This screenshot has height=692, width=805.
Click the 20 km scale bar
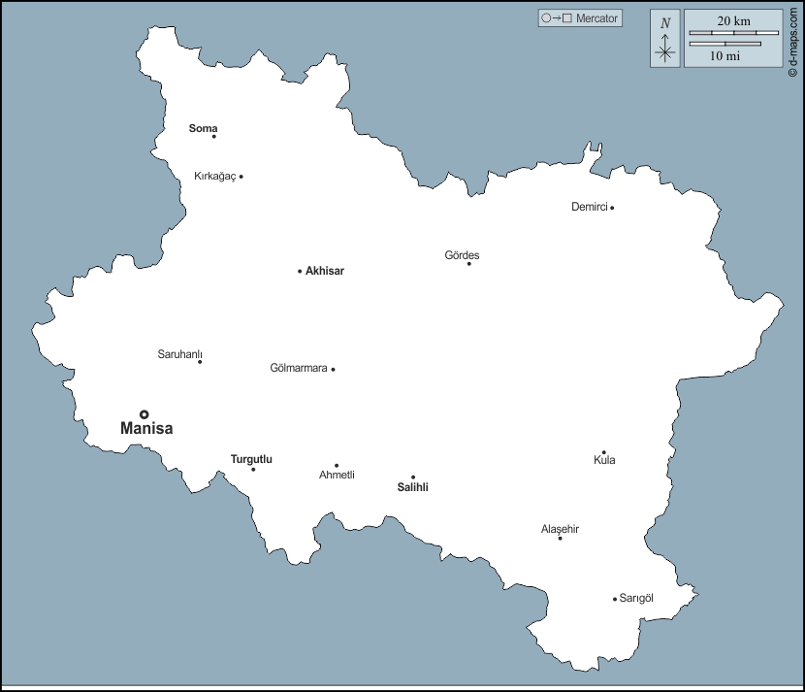click(x=733, y=33)
